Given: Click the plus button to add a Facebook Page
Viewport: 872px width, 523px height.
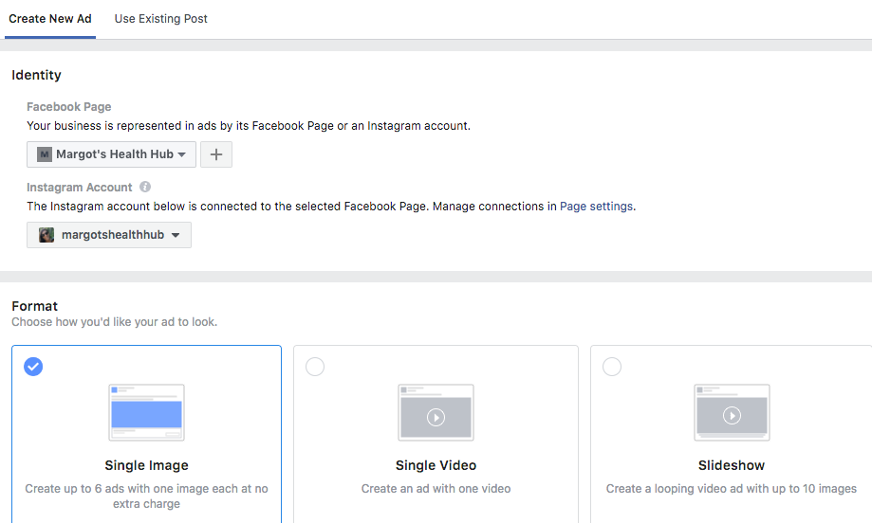Looking at the screenshot, I should point(216,154).
